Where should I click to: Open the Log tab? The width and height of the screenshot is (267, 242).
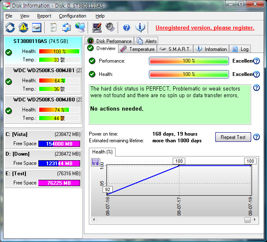point(240,49)
